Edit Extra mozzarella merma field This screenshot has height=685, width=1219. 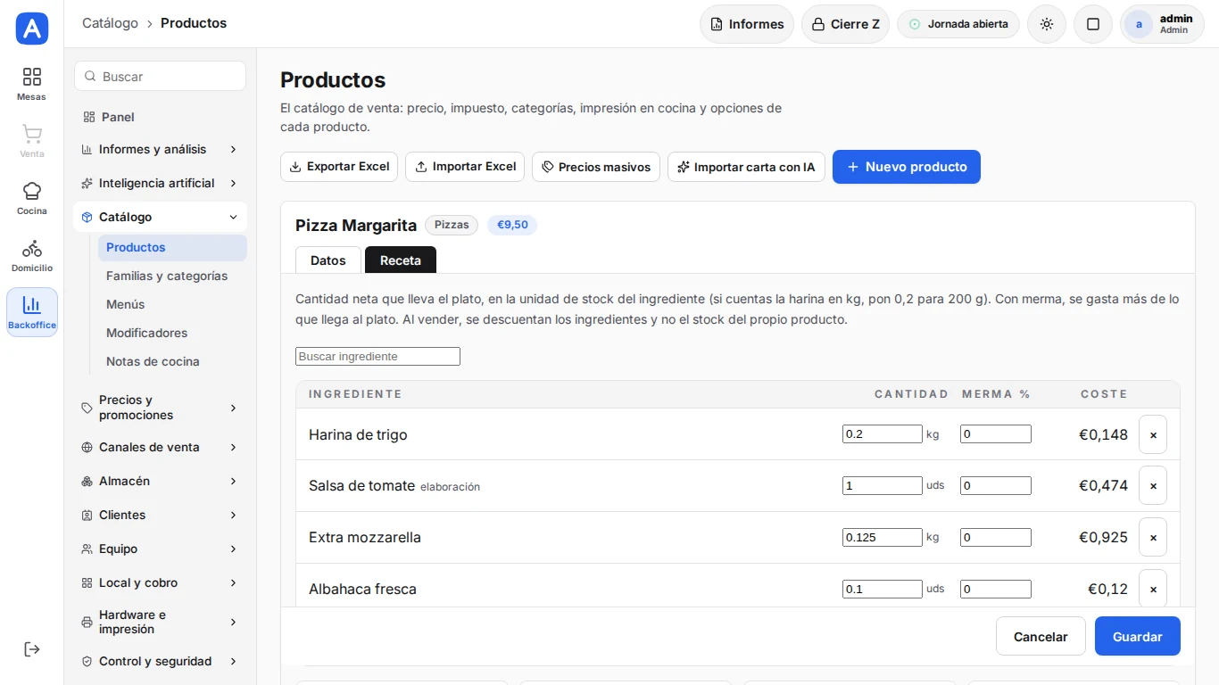pyautogui.click(x=996, y=538)
